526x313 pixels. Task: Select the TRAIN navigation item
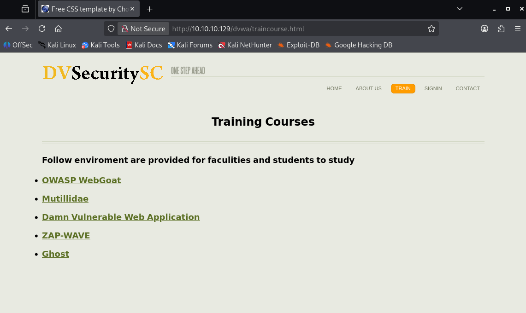[x=402, y=88]
